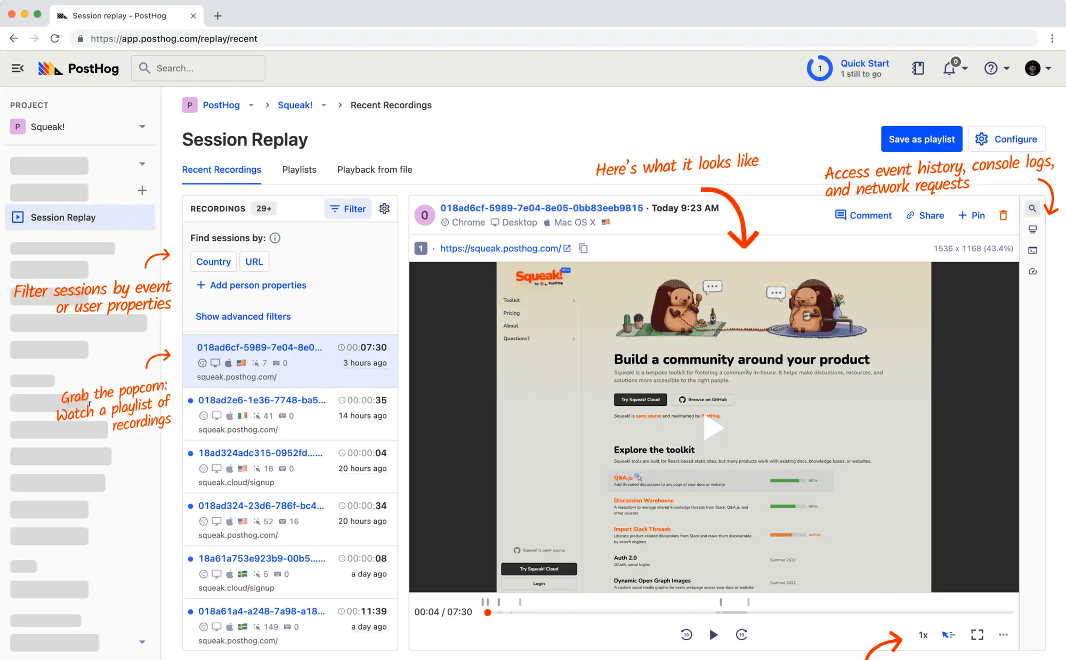Open the notebooks icon in the top bar

tap(918, 68)
